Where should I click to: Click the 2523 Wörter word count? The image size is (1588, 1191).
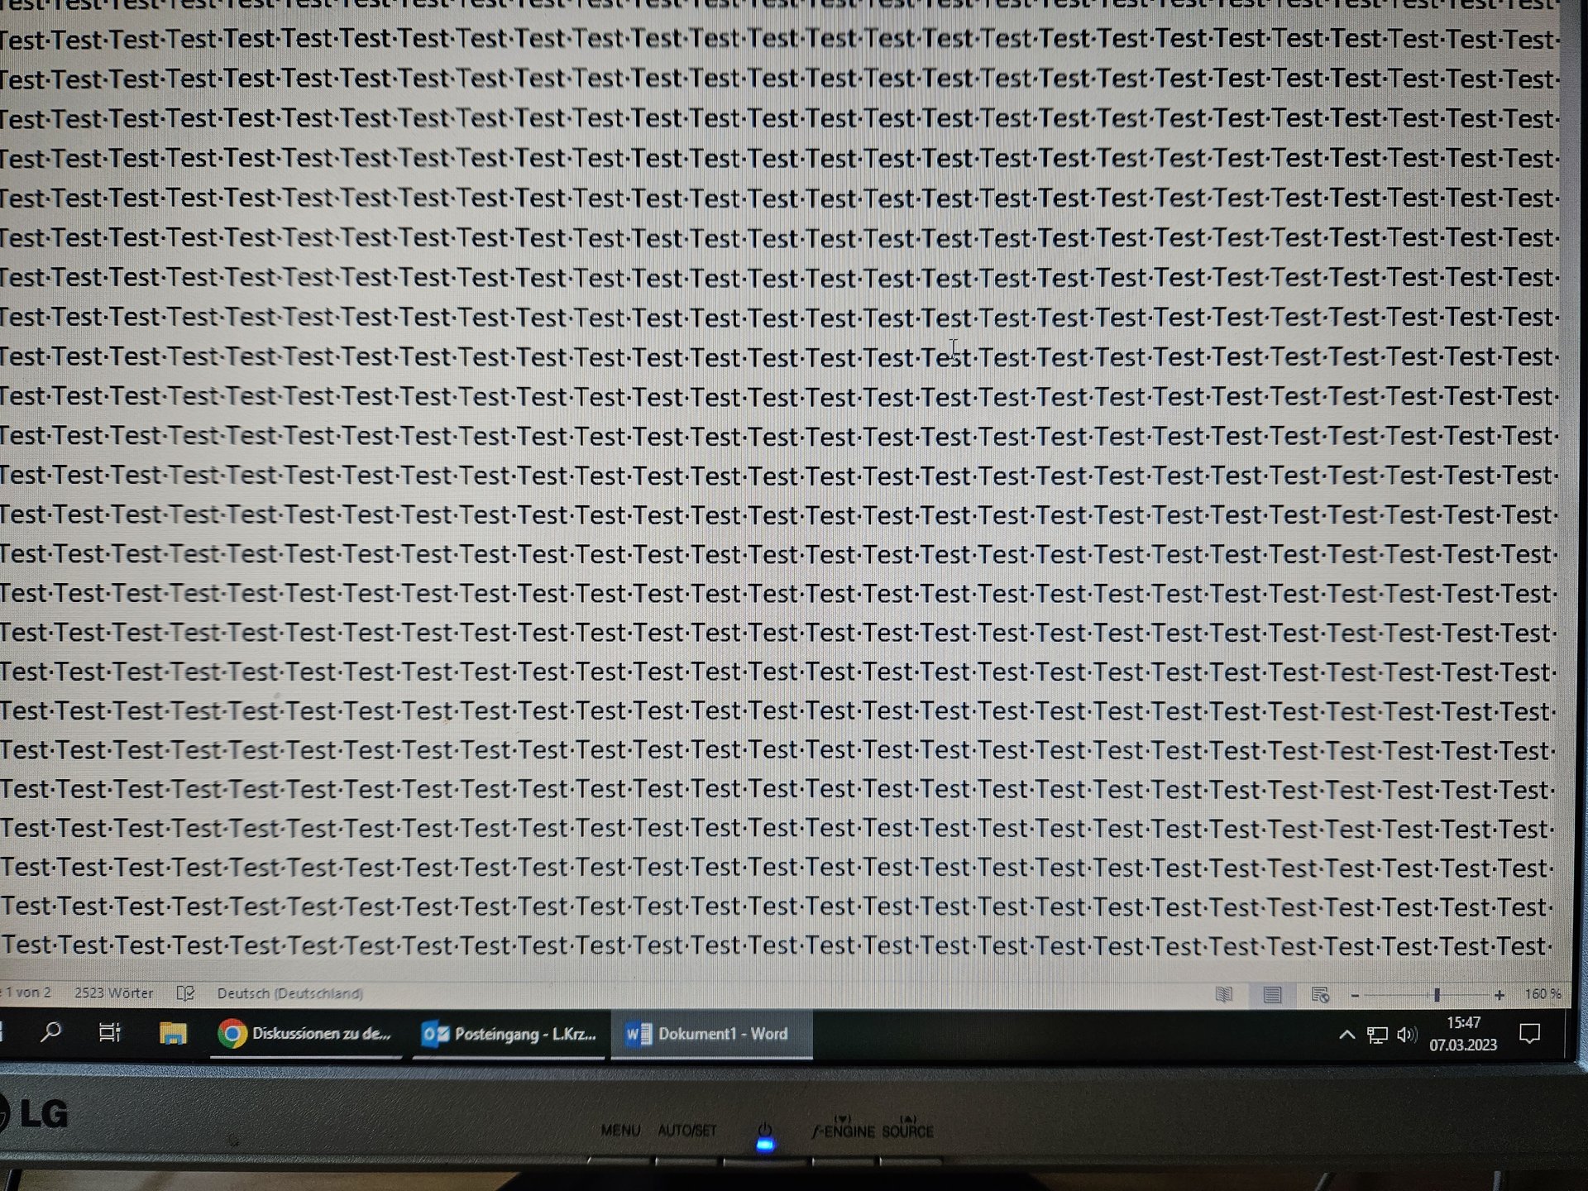(113, 992)
